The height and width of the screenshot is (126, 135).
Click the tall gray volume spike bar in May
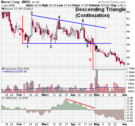[97, 81]
